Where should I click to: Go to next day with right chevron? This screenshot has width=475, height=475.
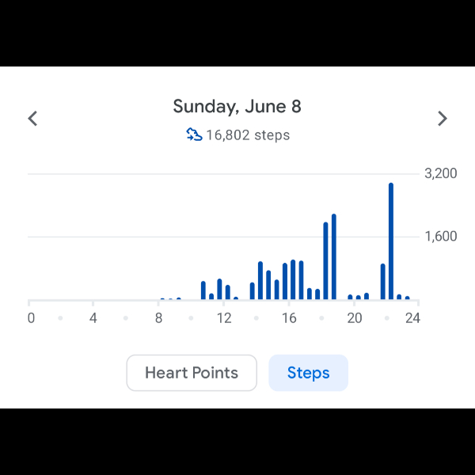click(443, 119)
